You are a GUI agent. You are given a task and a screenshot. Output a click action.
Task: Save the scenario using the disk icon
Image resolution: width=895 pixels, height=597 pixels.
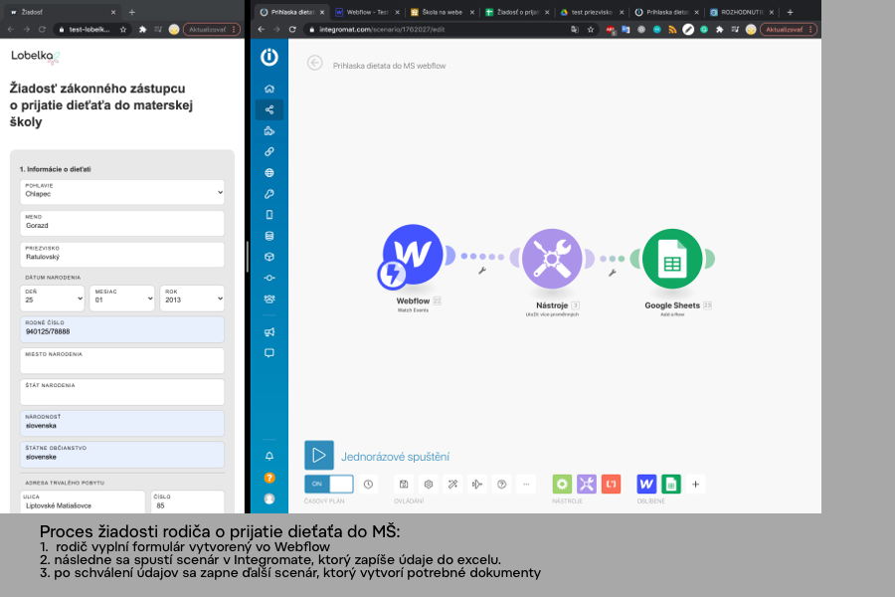pos(404,485)
